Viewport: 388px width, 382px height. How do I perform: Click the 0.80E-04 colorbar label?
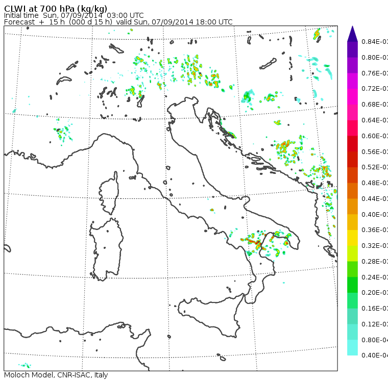tap(375, 340)
